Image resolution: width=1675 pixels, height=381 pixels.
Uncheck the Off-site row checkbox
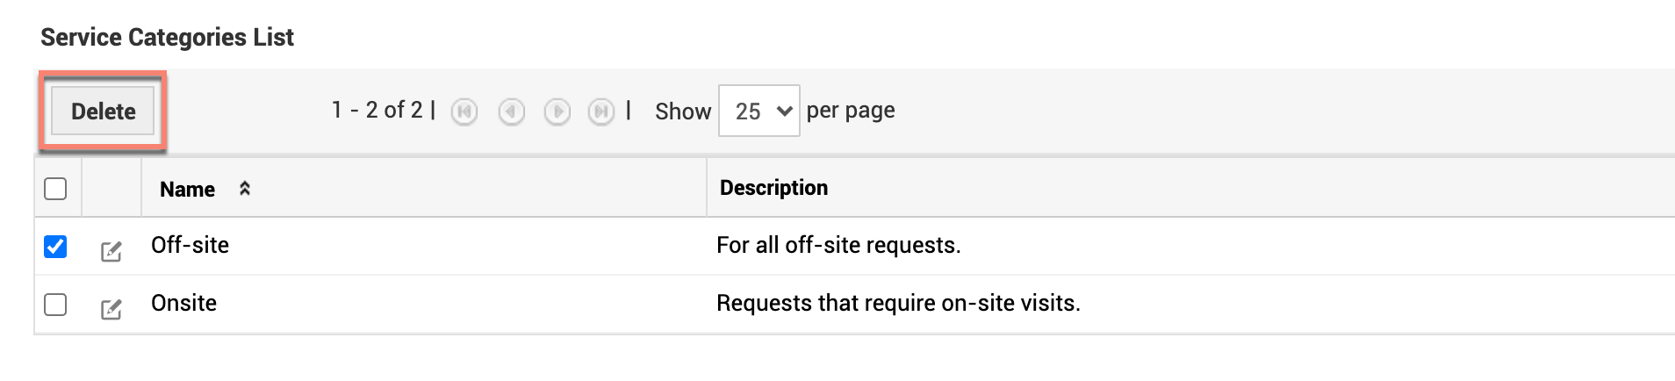point(55,247)
